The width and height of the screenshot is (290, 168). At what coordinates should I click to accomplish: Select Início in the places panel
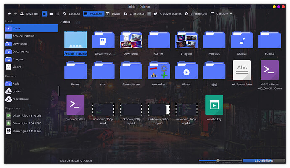coord(31,28)
